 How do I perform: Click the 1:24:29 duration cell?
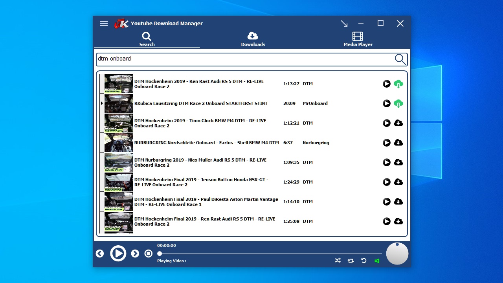pyautogui.click(x=291, y=182)
